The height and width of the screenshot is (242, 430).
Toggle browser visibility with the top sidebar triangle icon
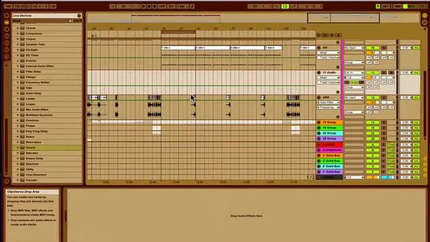(7, 15)
